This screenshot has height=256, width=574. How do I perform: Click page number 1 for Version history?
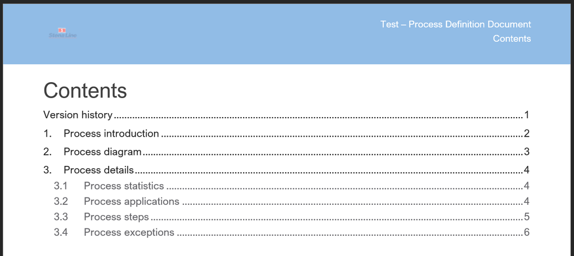[x=527, y=115]
